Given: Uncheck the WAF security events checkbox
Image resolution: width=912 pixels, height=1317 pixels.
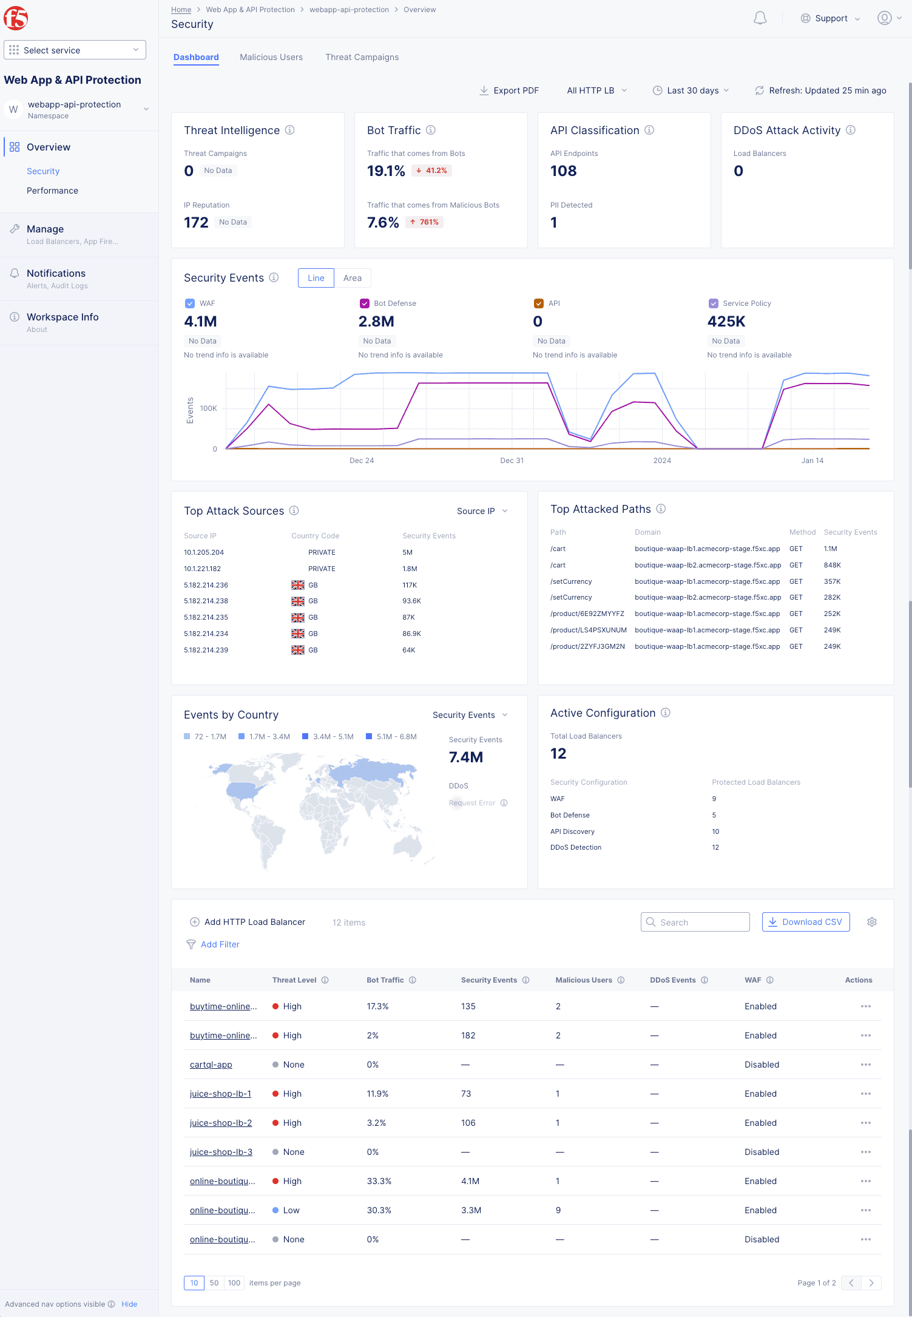Looking at the screenshot, I should click(x=190, y=303).
